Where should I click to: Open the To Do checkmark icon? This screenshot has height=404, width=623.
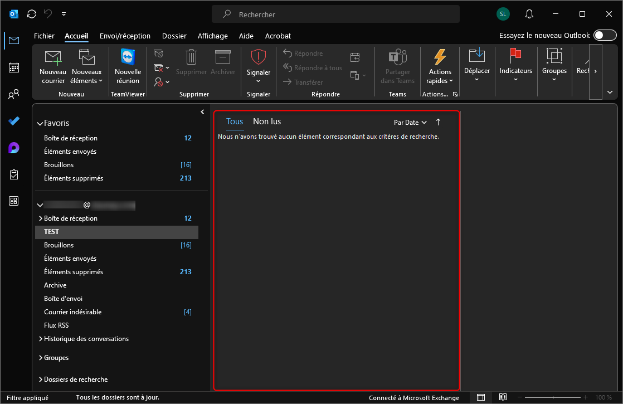pyautogui.click(x=14, y=121)
